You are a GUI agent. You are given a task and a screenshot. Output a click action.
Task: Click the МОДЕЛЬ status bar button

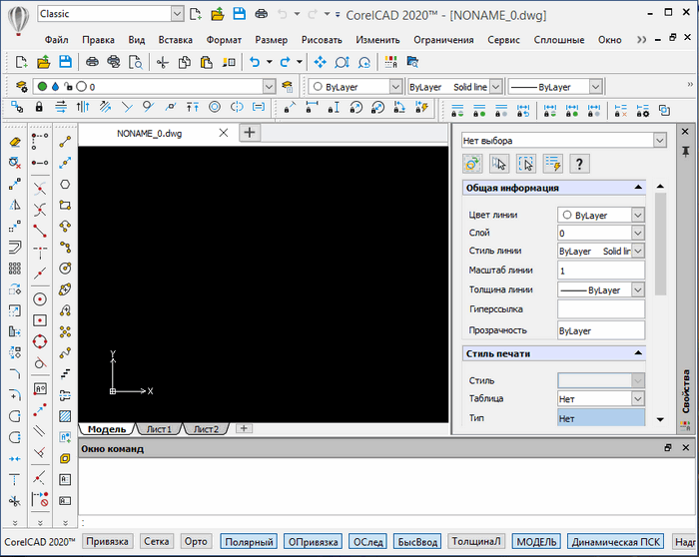[x=536, y=541]
